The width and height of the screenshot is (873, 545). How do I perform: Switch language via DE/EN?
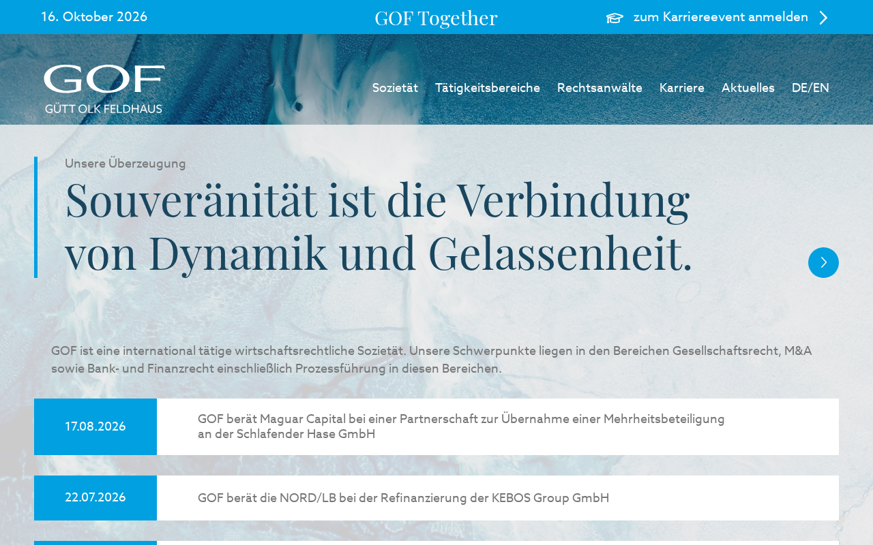810,88
